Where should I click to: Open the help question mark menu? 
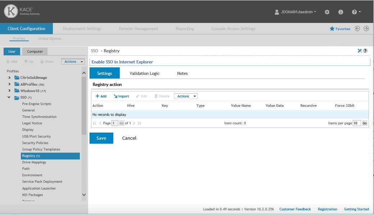pos(356,12)
